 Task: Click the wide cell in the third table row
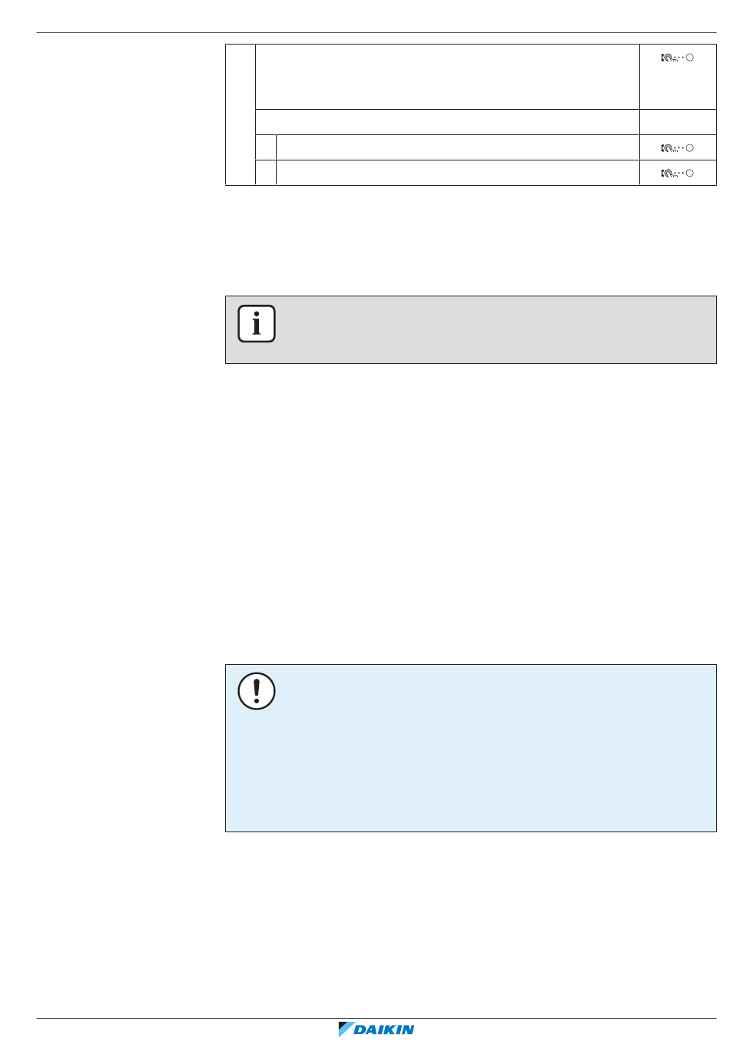click(x=458, y=147)
